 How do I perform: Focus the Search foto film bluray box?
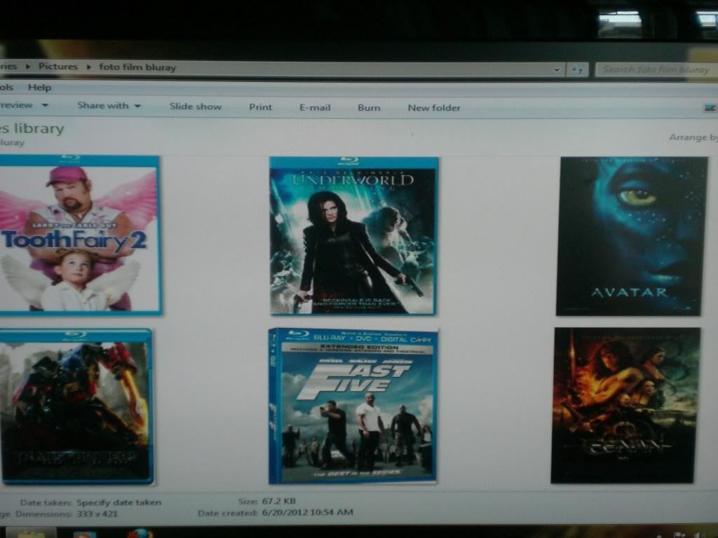[x=656, y=69]
